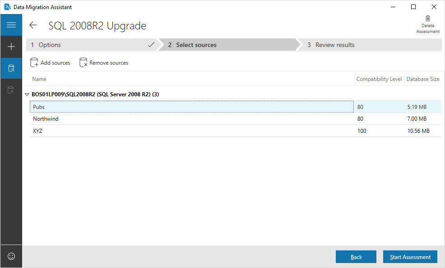This screenshot has width=445, height=268.
Task: Go back with the left arrow icon
Action: [x=33, y=25]
